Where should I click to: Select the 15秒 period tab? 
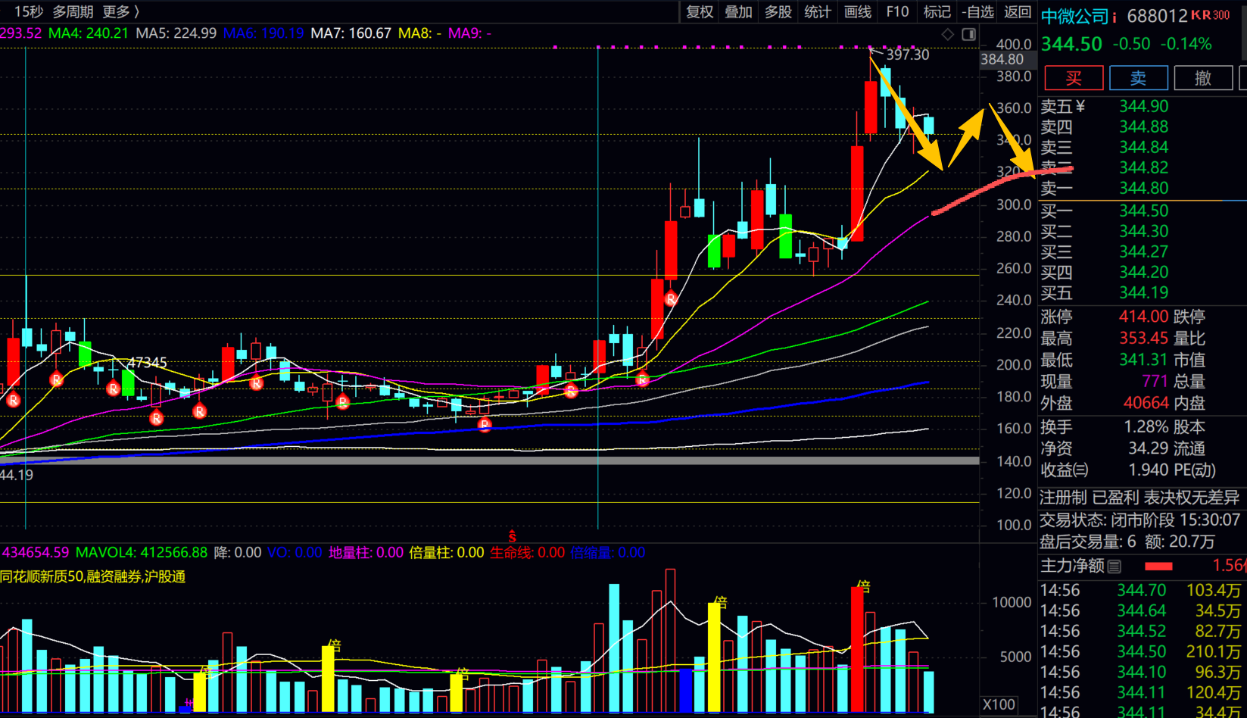click(29, 11)
